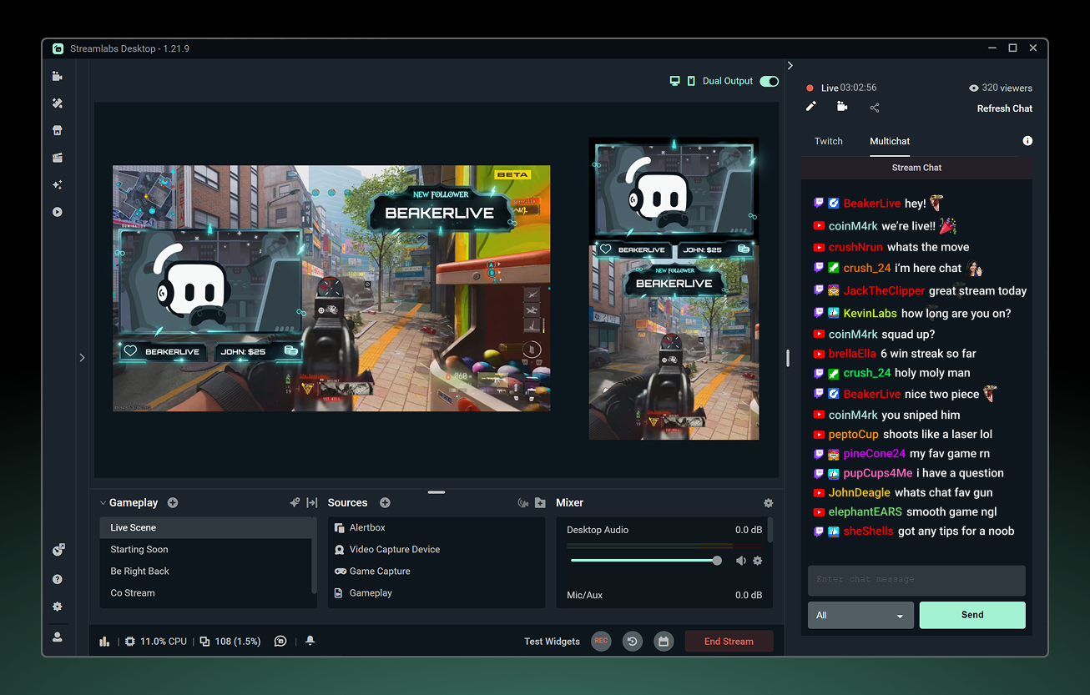Viewport: 1090px width, 695px height.
Task: Toggle the Dual Output switch
Action: (x=770, y=81)
